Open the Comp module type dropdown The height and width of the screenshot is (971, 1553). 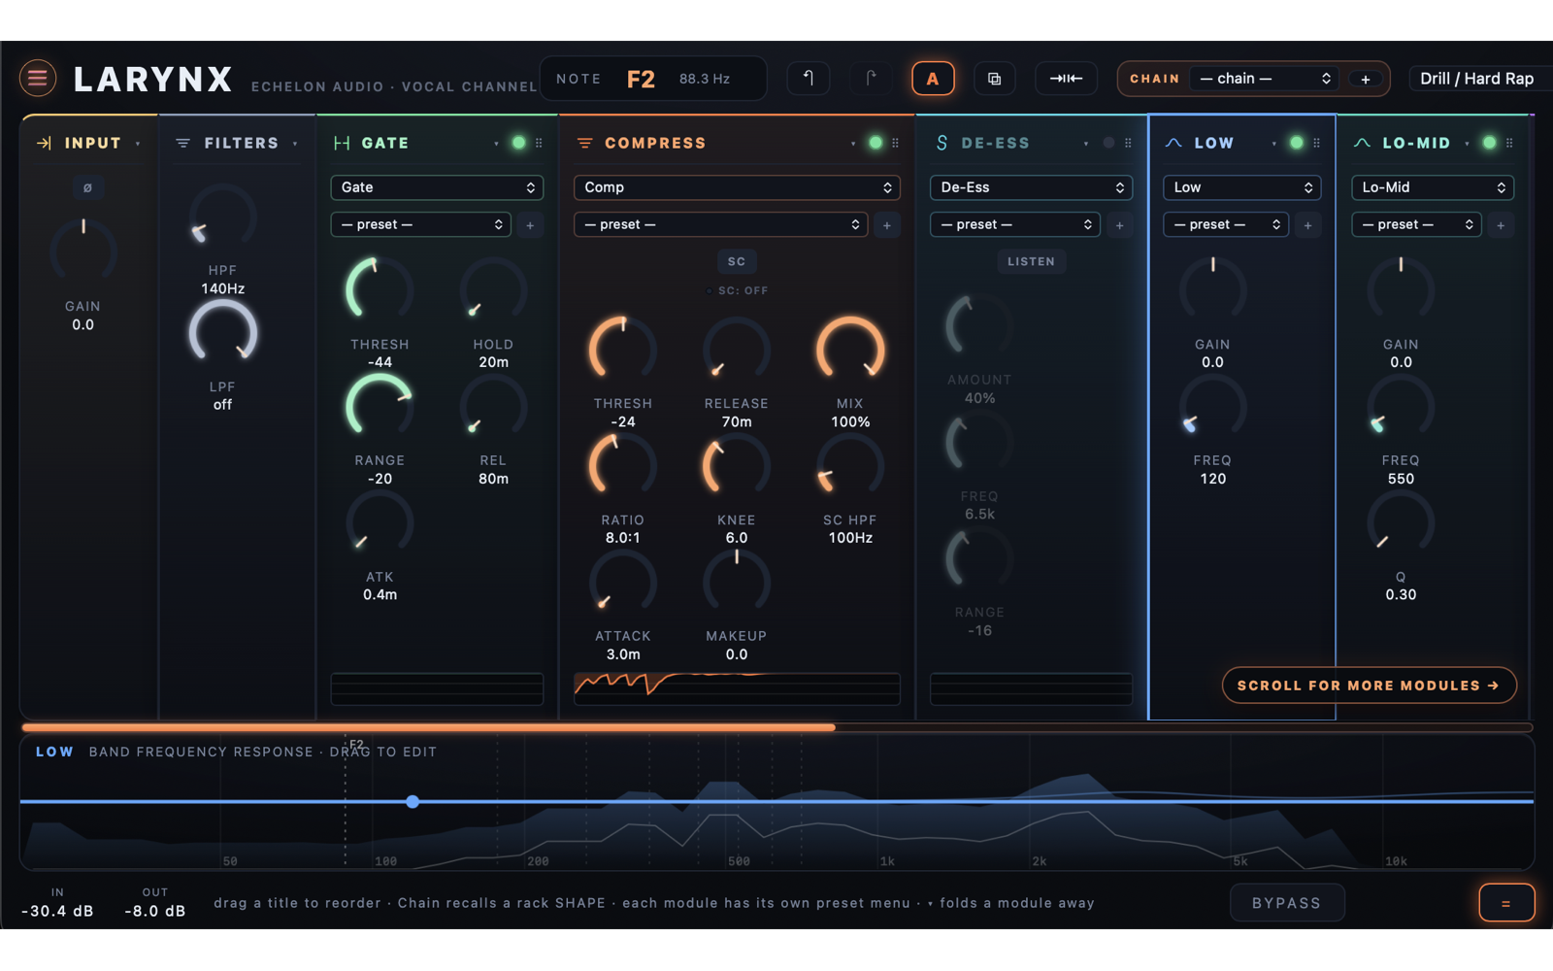[x=737, y=187]
